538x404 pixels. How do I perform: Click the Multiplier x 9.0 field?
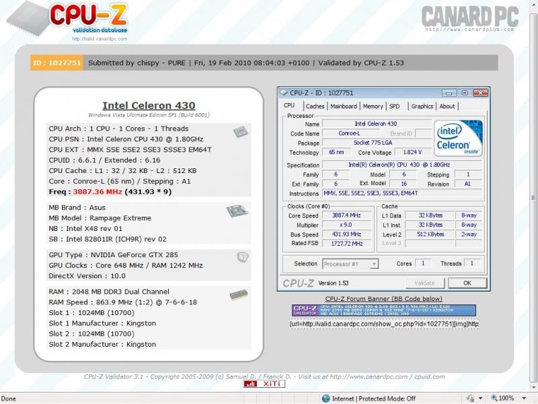point(346,225)
